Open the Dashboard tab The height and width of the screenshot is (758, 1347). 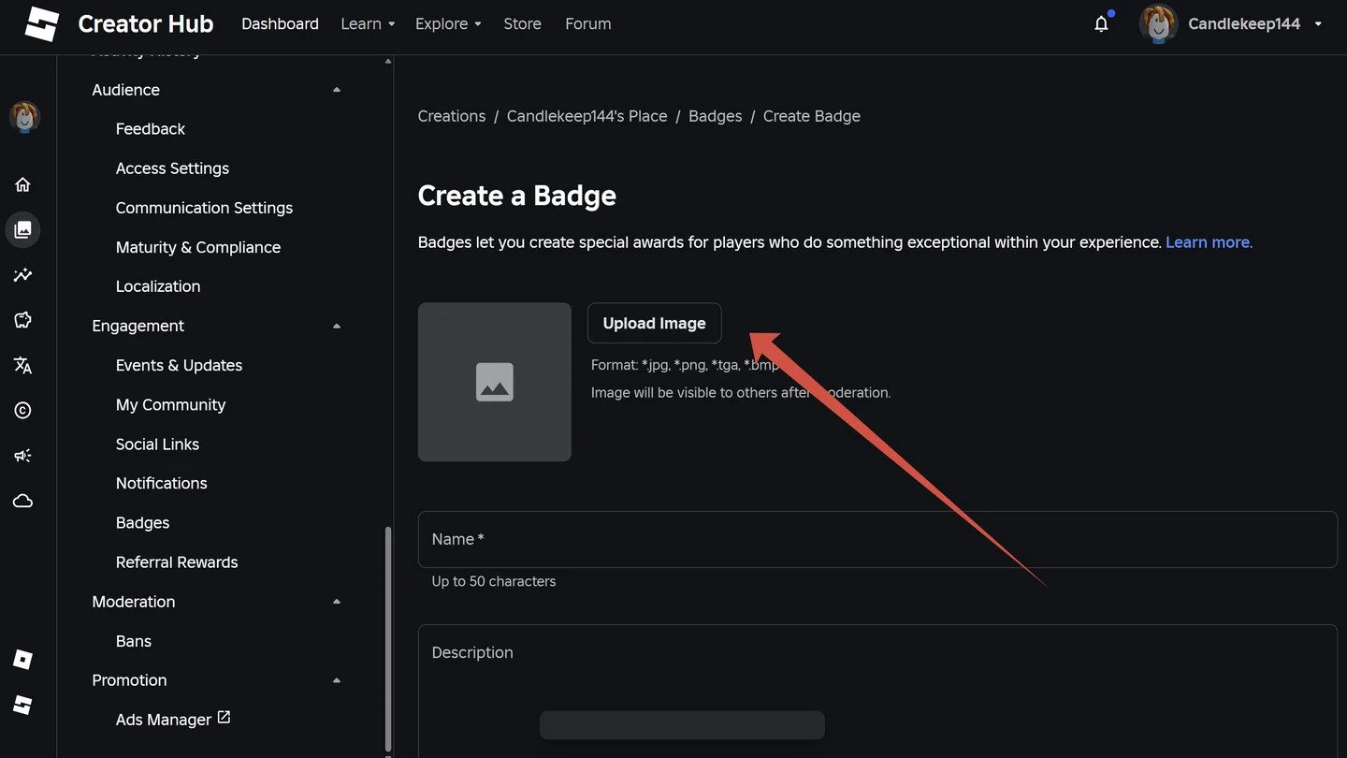[280, 24]
